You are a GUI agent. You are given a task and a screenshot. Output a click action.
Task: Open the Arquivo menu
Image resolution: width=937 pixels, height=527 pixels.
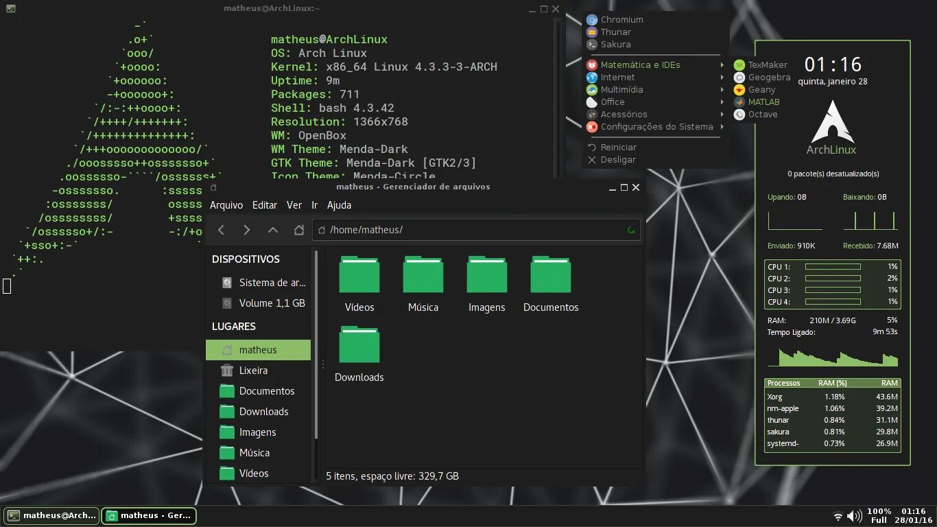click(226, 205)
